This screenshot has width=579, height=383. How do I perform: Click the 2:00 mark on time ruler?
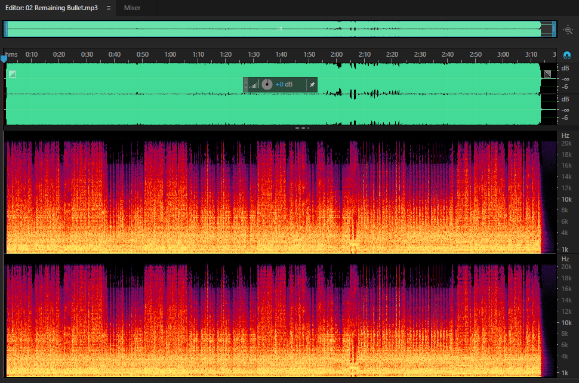pyautogui.click(x=337, y=54)
